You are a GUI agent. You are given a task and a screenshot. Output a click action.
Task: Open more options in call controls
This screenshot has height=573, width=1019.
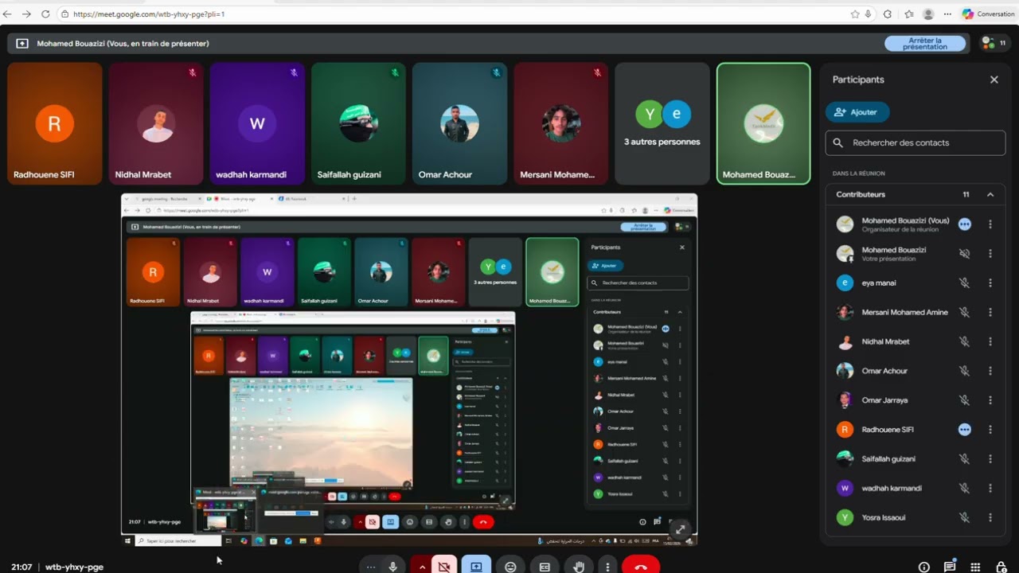pyautogui.click(x=607, y=567)
